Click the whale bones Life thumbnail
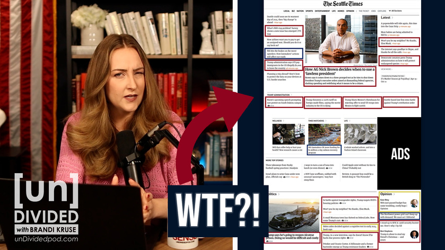Screen dimensions: 445x250 tap(360, 135)
